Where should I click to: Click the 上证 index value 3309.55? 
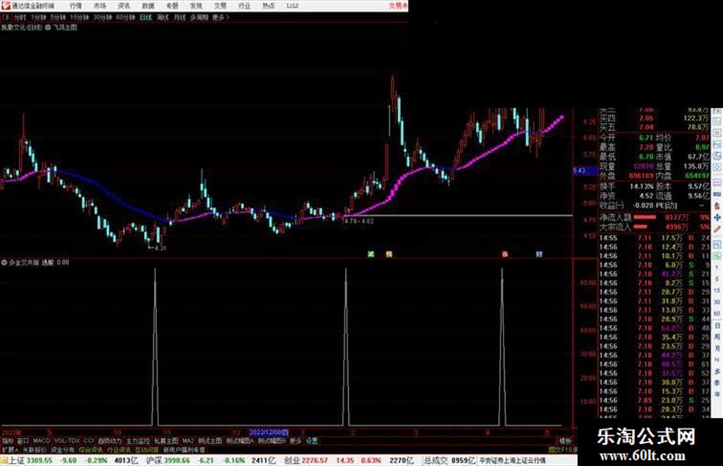(x=40, y=461)
